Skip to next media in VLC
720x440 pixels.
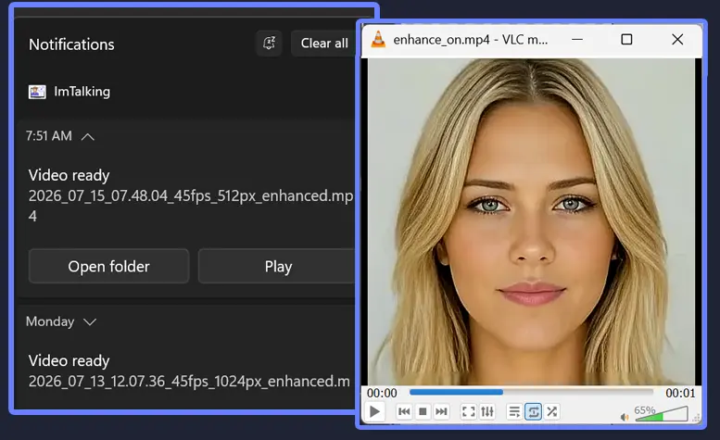point(441,411)
